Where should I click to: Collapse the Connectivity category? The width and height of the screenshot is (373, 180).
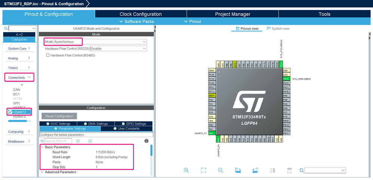(19, 77)
